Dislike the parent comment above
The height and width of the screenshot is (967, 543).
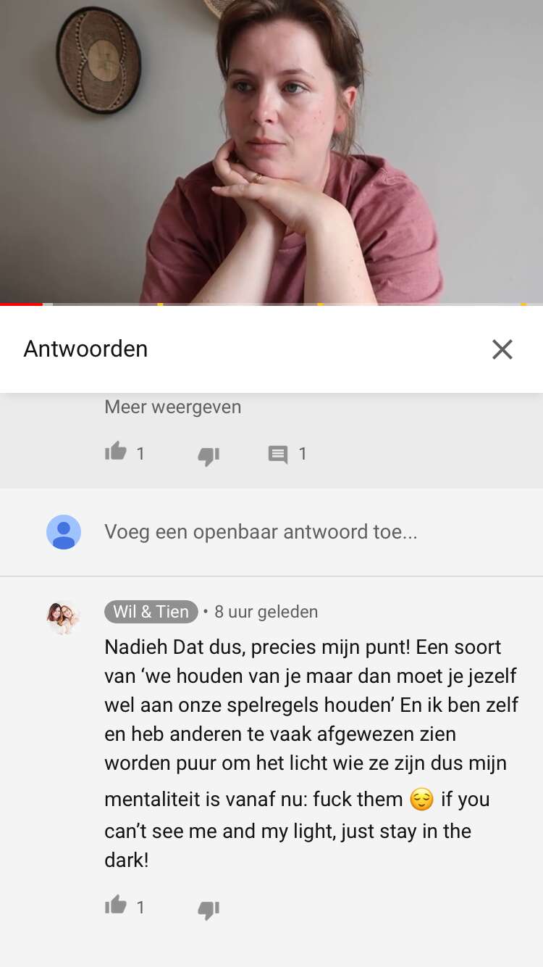(209, 455)
